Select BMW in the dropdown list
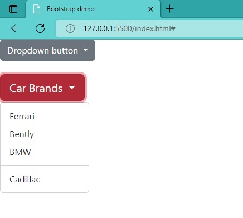243x218 pixels. [x=45, y=152]
